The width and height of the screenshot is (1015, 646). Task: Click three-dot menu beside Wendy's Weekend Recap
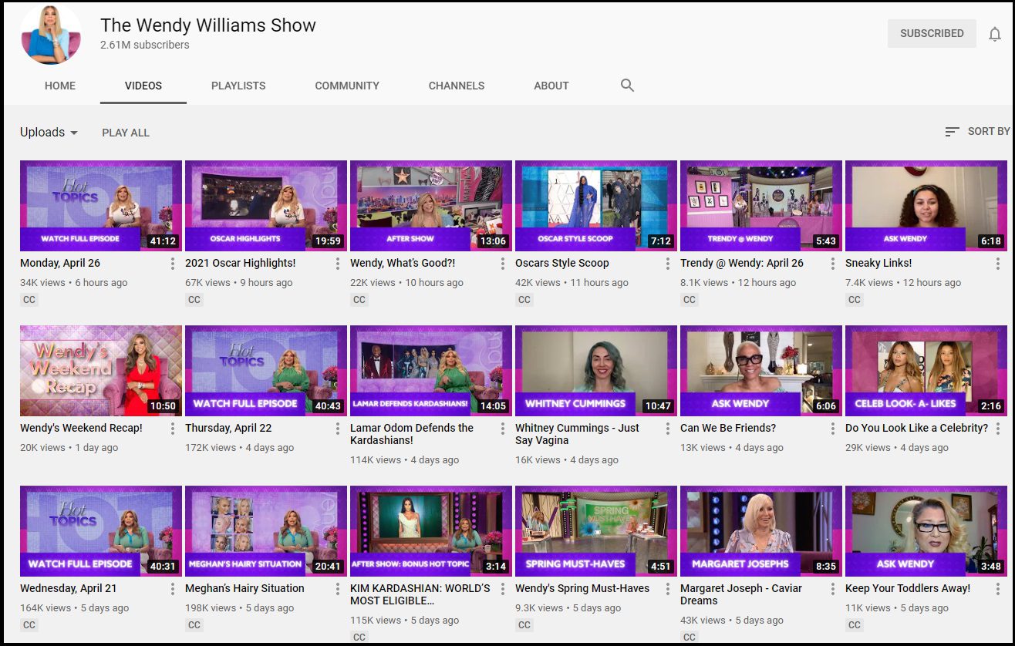172,429
